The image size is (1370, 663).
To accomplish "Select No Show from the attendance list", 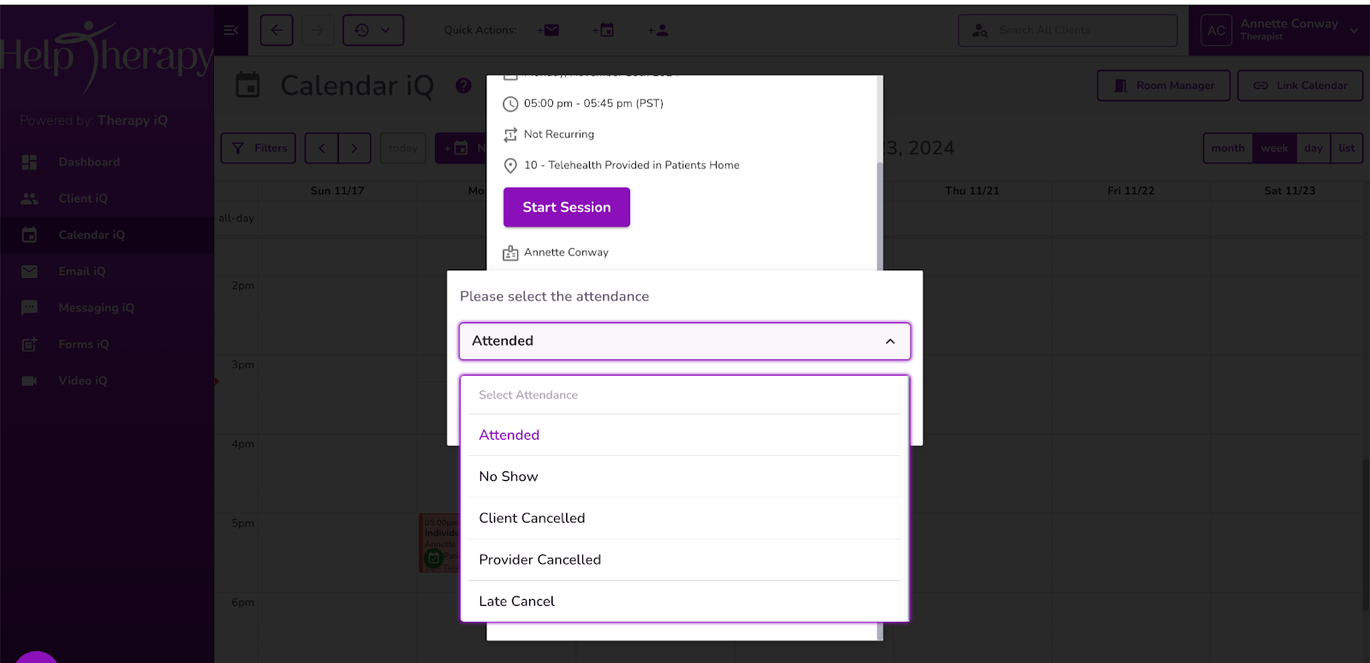I will (685, 477).
